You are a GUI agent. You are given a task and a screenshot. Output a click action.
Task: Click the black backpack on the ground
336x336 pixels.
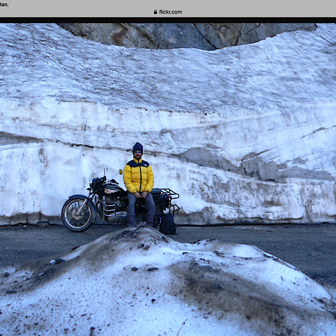tap(167, 224)
